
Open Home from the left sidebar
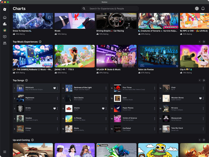point(4,17)
